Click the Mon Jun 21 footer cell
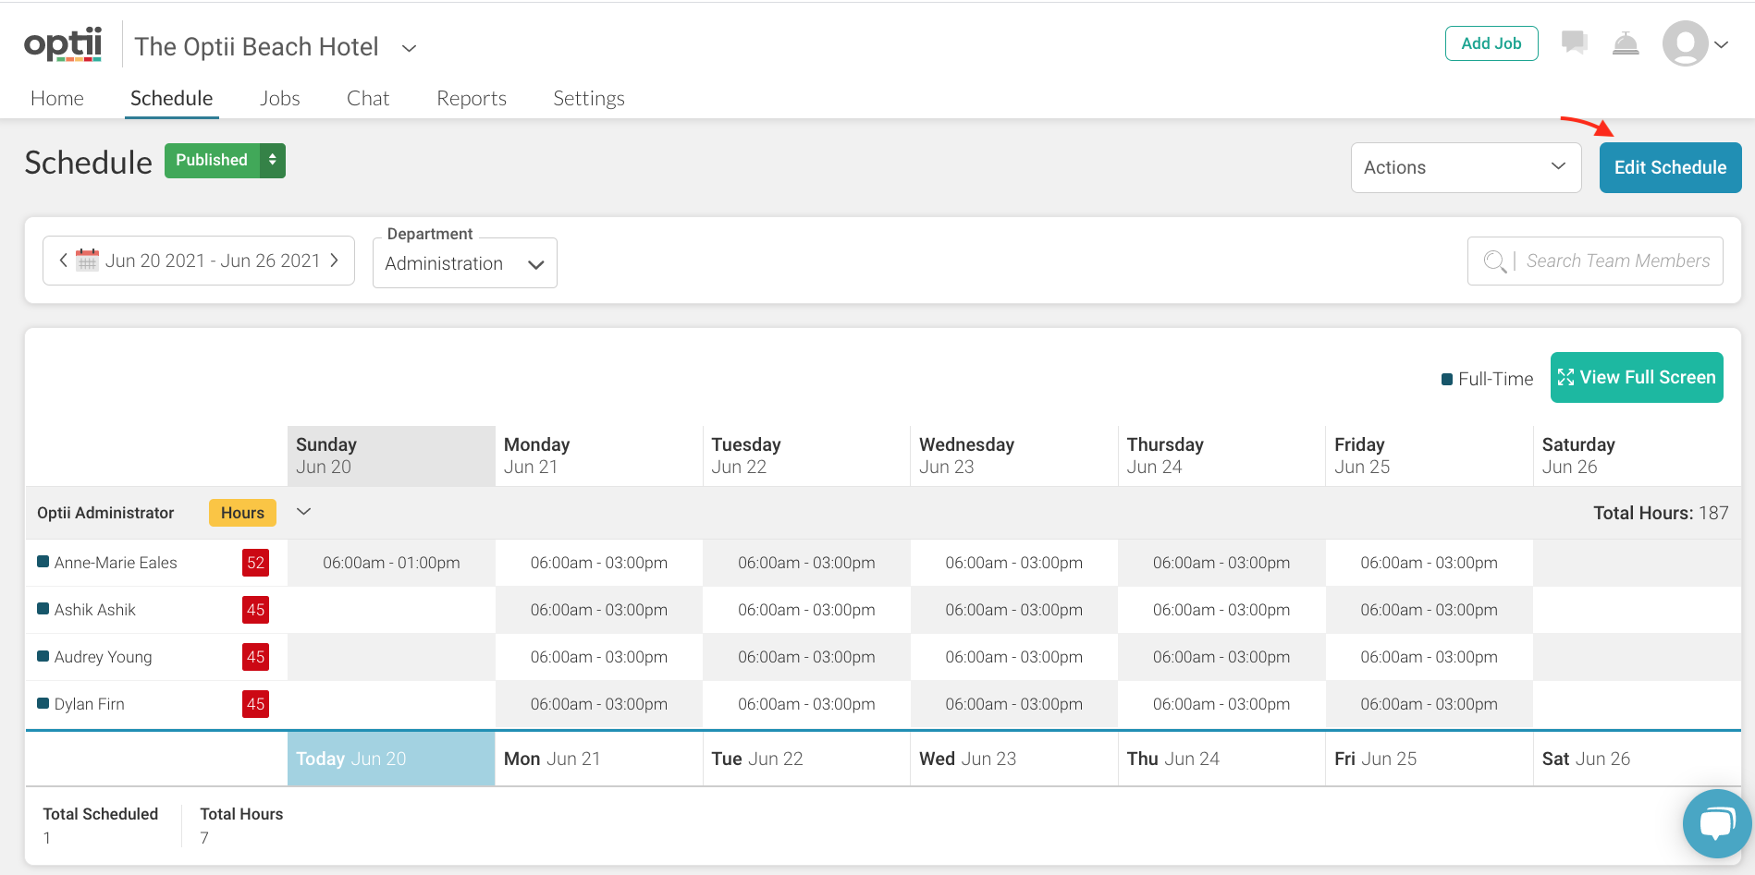1755x875 pixels. pos(599,759)
